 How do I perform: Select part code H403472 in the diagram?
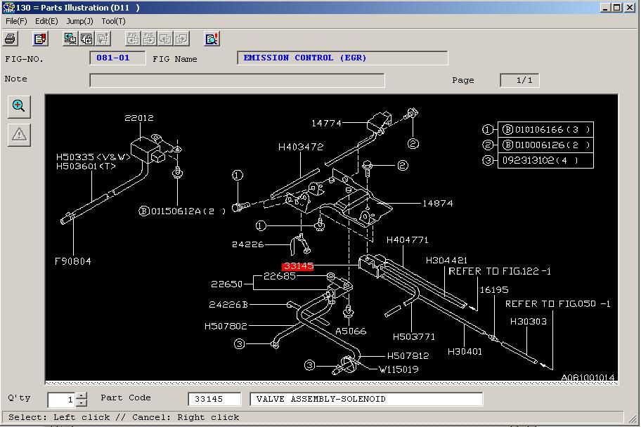(x=301, y=147)
